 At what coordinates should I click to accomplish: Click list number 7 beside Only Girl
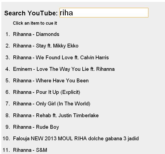[7, 104]
